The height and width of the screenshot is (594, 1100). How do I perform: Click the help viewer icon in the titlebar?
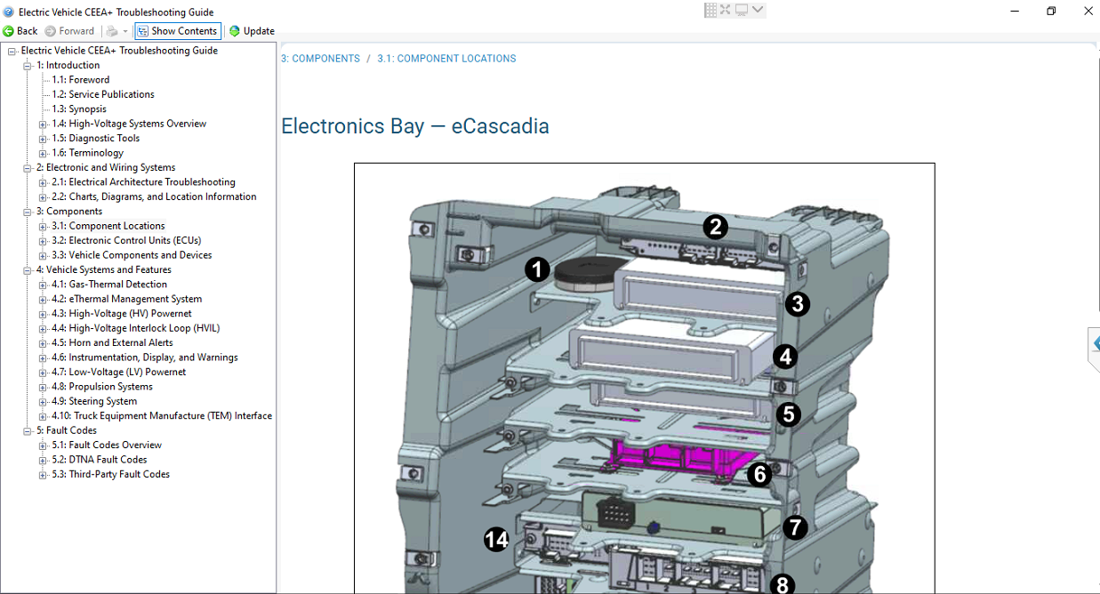point(7,12)
